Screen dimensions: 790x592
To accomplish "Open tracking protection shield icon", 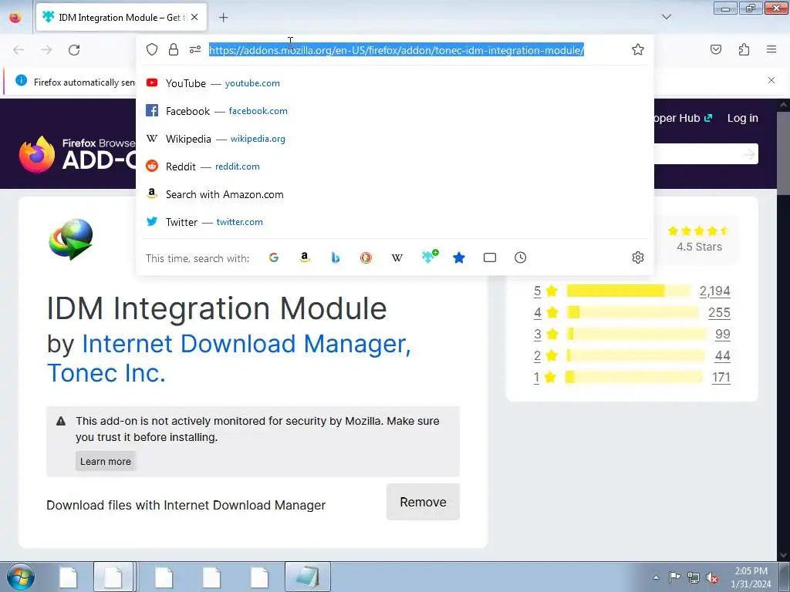I will (x=152, y=49).
